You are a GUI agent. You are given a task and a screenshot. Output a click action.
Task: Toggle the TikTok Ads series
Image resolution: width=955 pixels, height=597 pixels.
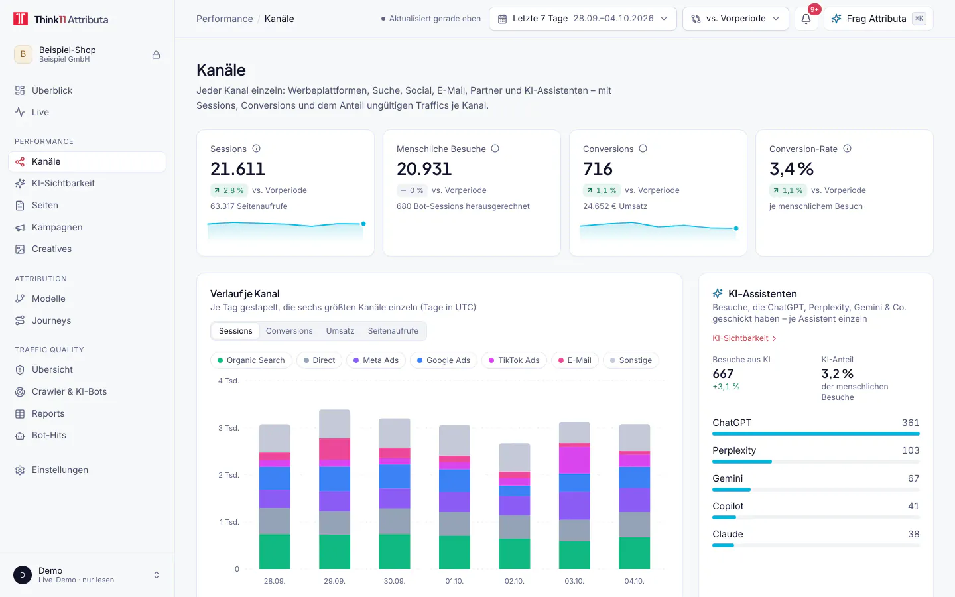click(x=514, y=360)
